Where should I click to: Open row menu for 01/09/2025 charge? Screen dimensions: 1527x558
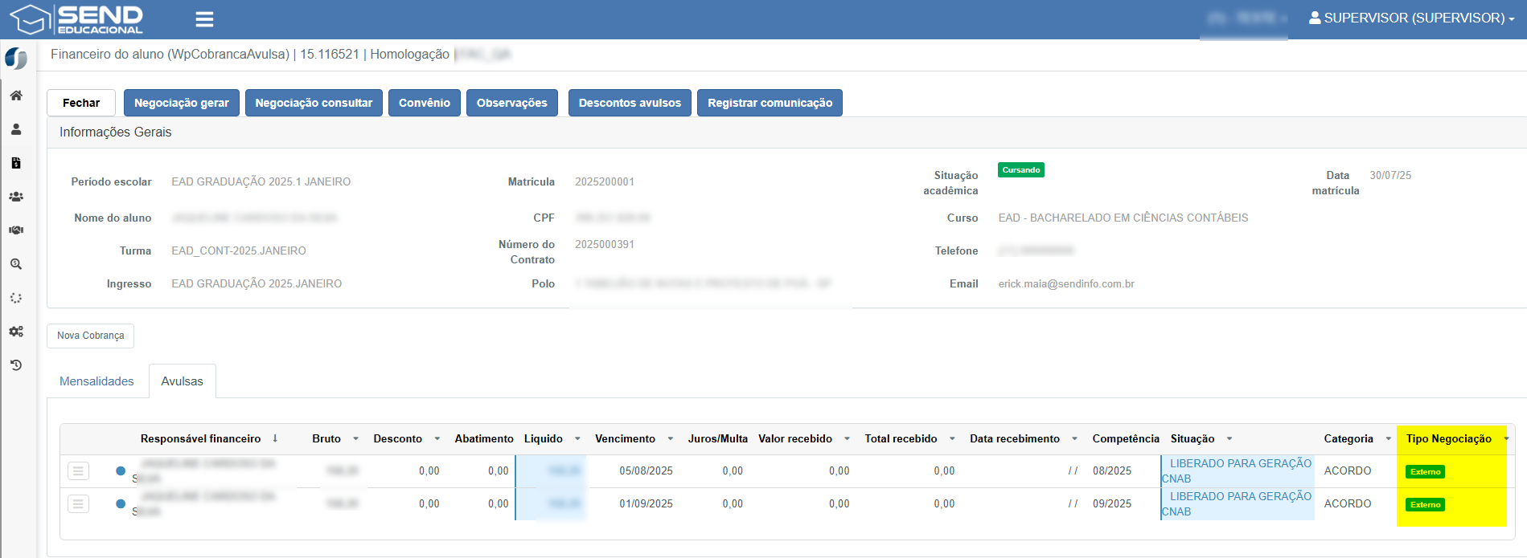click(x=78, y=504)
